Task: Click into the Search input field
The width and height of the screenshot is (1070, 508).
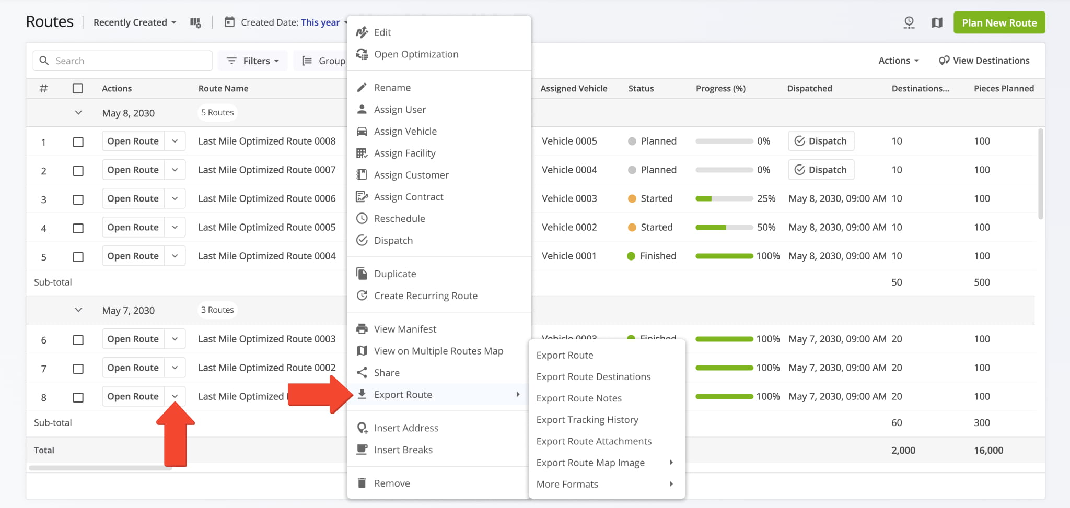Action: (x=131, y=61)
